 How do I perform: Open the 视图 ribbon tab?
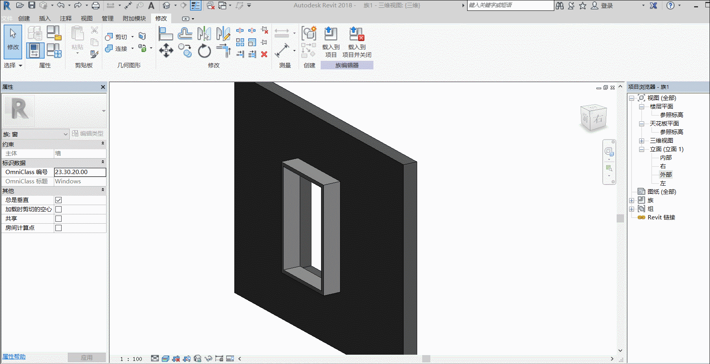point(86,18)
